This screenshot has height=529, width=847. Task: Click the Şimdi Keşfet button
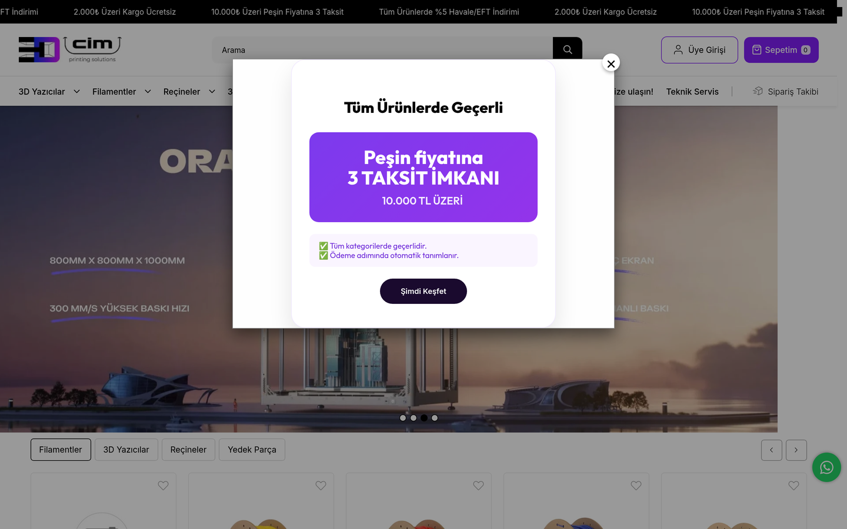point(423,292)
